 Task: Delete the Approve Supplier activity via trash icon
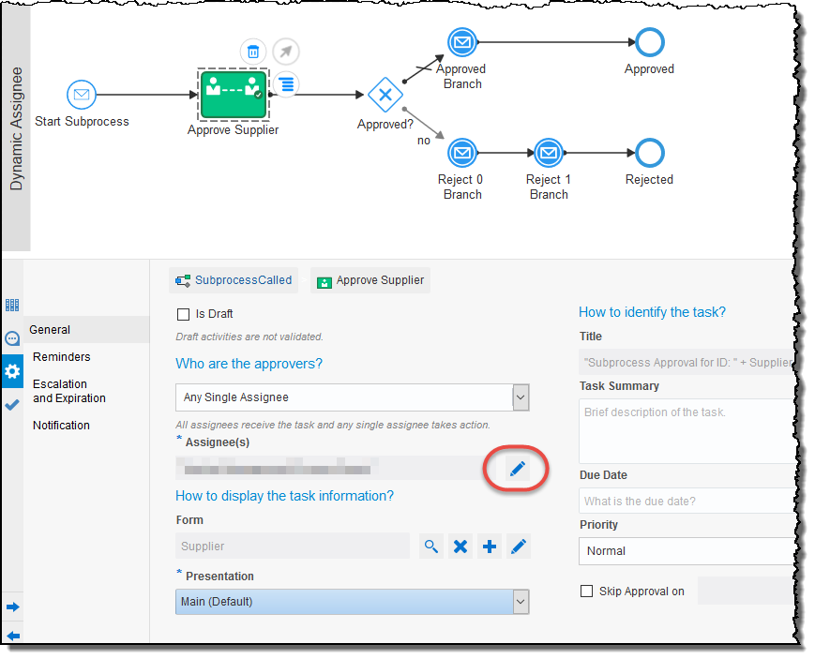pyautogui.click(x=252, y=52)
